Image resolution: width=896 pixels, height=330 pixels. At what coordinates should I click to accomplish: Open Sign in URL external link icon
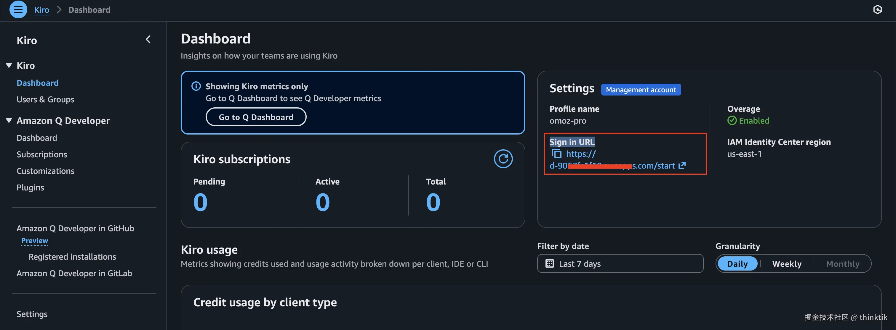(682, 166)
